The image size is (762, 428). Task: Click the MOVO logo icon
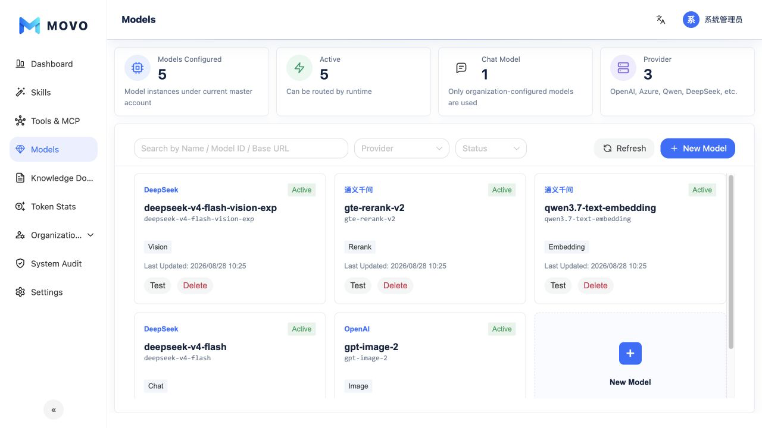pyautogui.click(x=29, y=26)
